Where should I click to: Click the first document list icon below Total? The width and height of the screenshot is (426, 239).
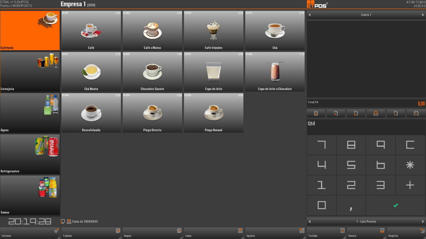(316, 114)
